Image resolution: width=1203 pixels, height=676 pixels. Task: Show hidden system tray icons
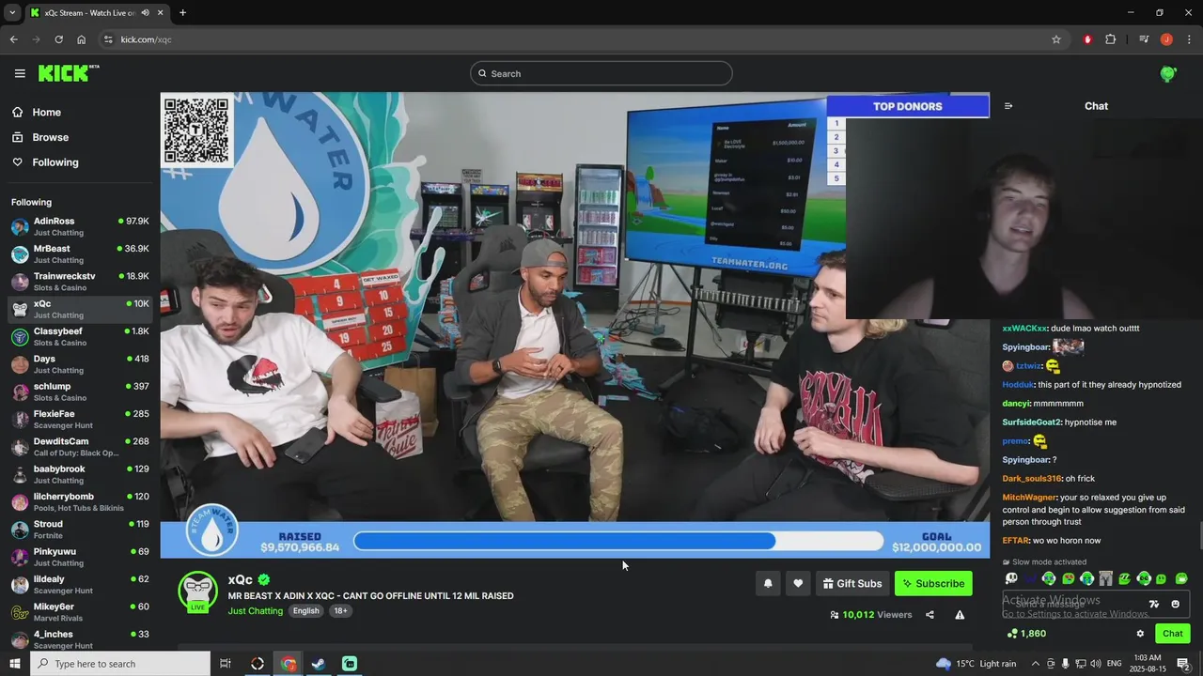1036,664
